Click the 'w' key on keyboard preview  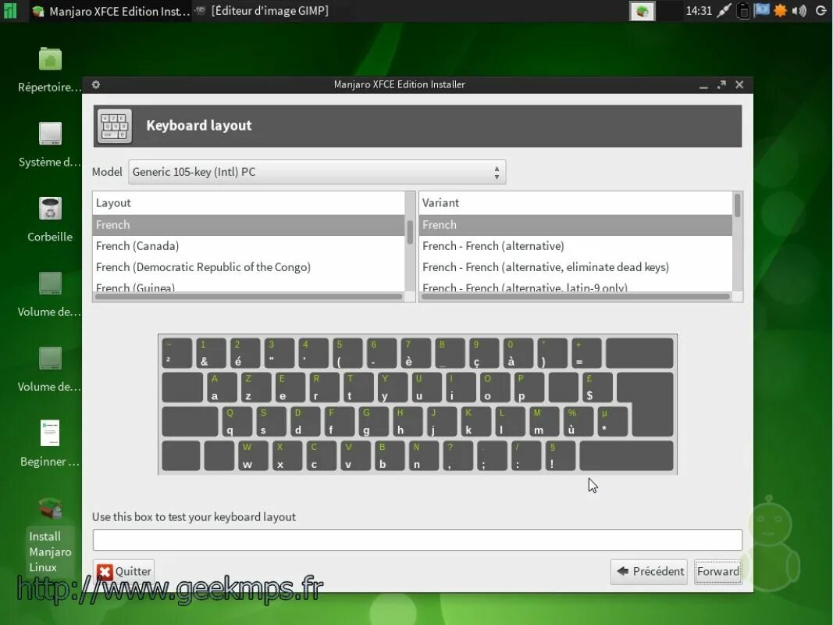click(x=254, y=455)
